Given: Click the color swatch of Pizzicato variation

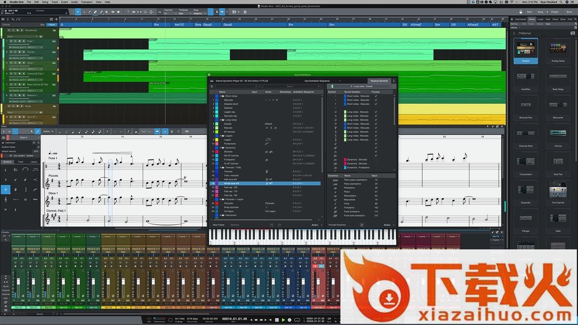Looking at the screenshot, I should click(x=217, y=203).
